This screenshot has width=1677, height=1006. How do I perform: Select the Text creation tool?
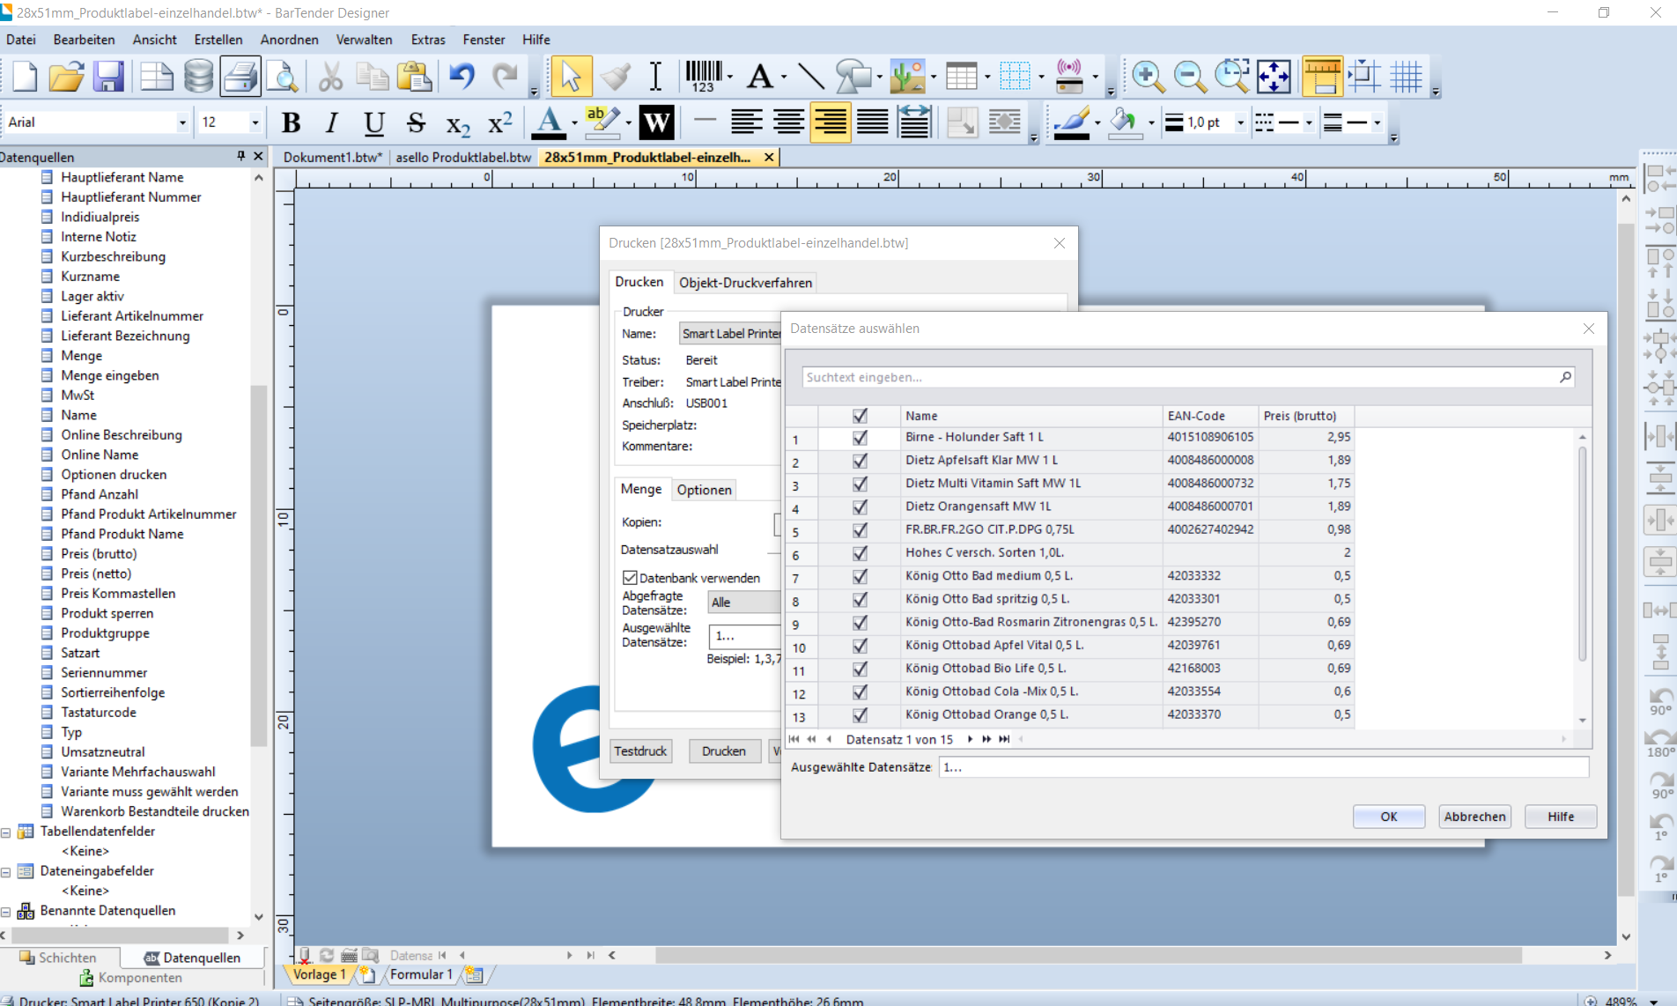pyautogui.click(x=760, y=78)
